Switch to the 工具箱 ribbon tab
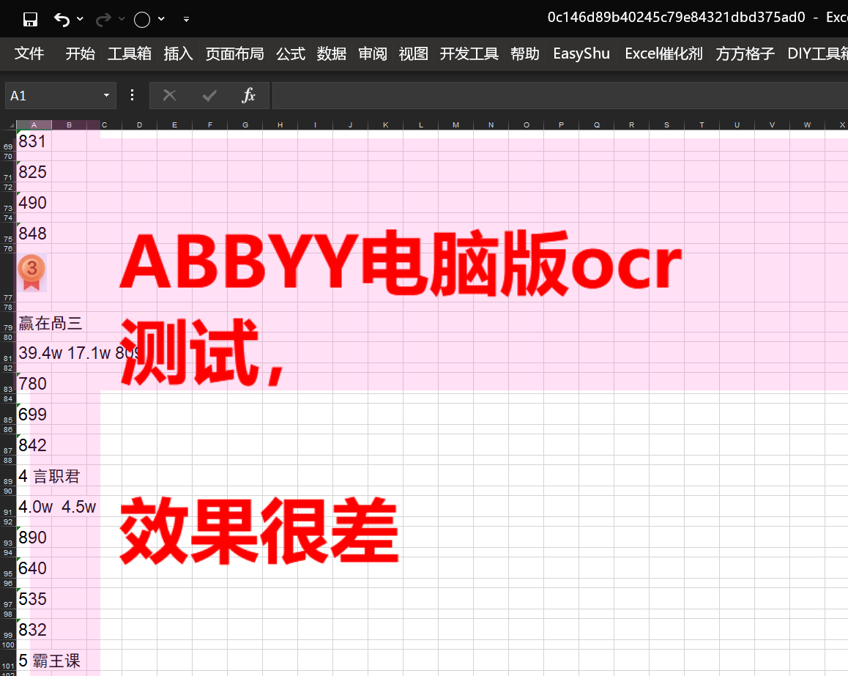This screenshot has width=848, height=676. tap(130, 53)
